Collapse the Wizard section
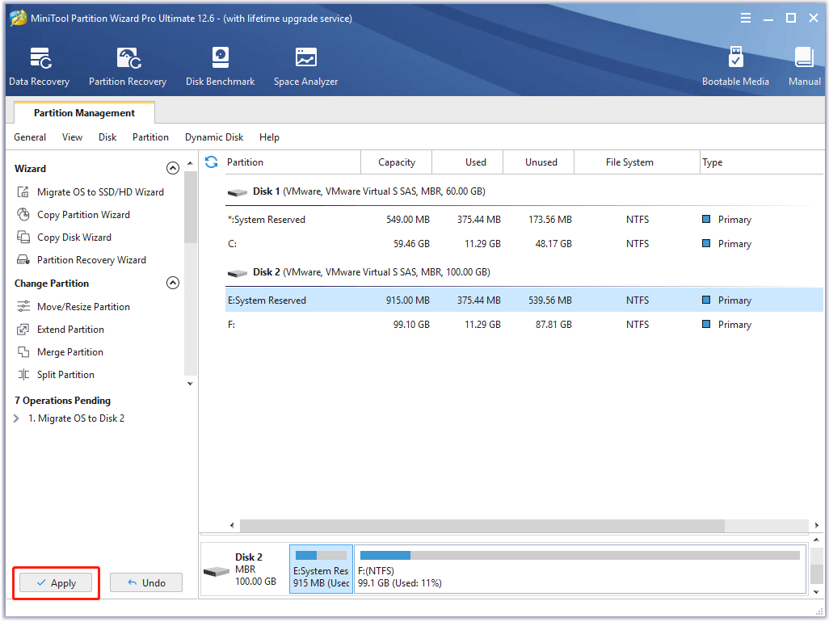Screen dimensions: 829x622 173,168
